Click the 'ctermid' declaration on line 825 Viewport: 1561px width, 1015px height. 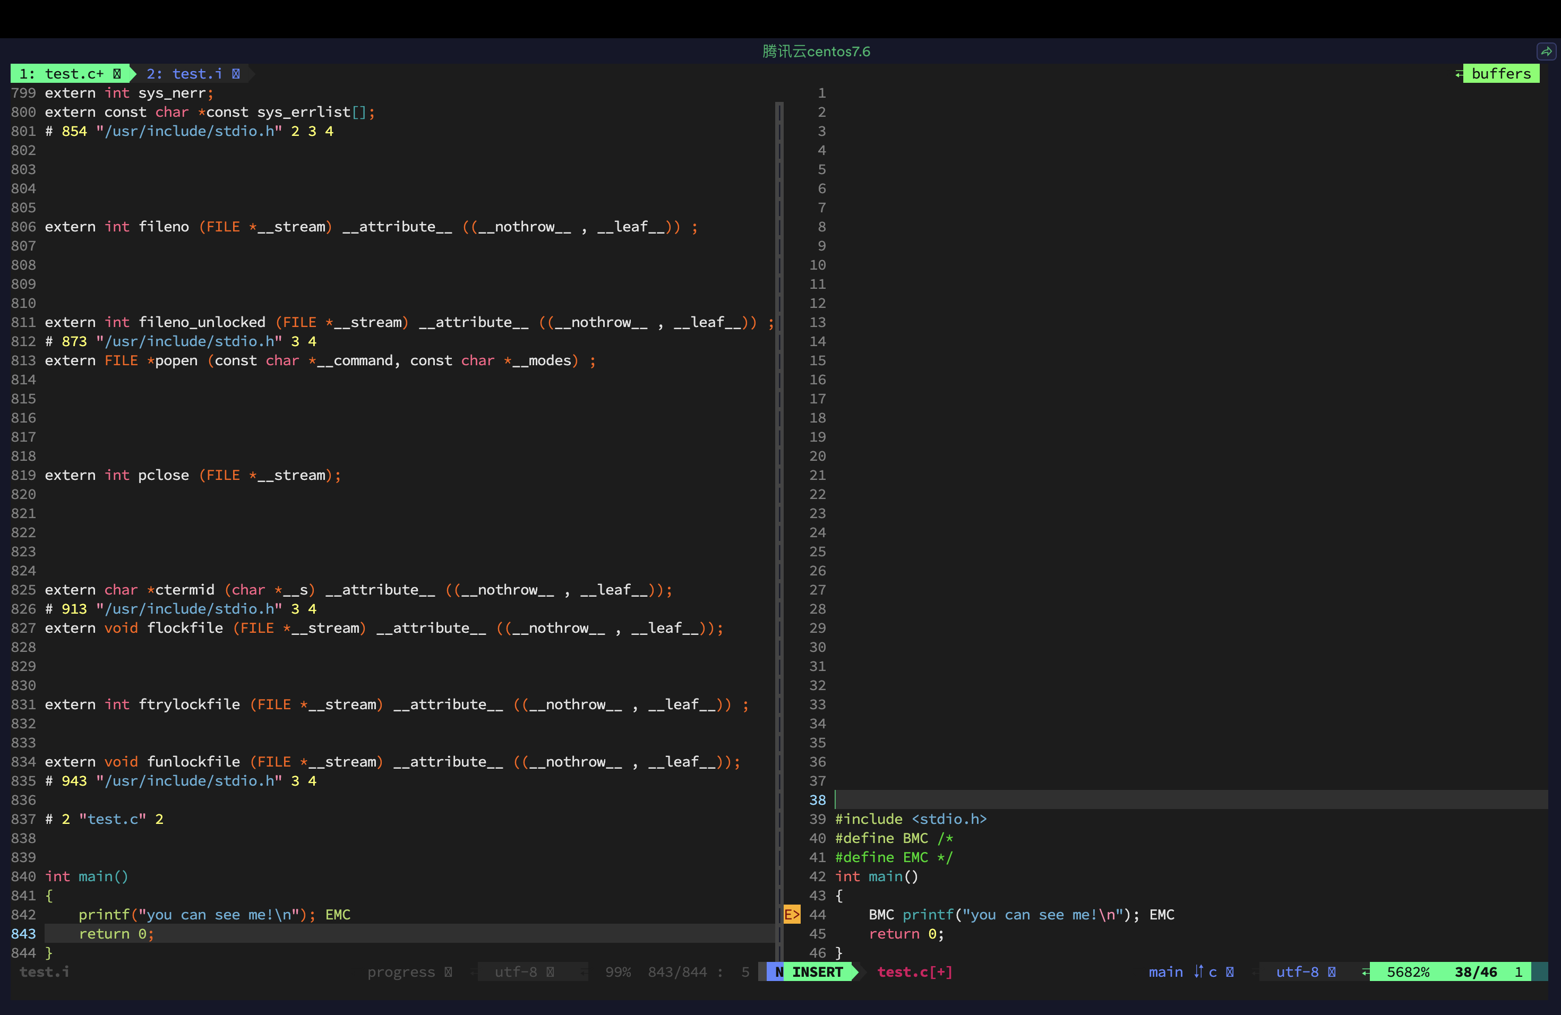pos(358,590)
